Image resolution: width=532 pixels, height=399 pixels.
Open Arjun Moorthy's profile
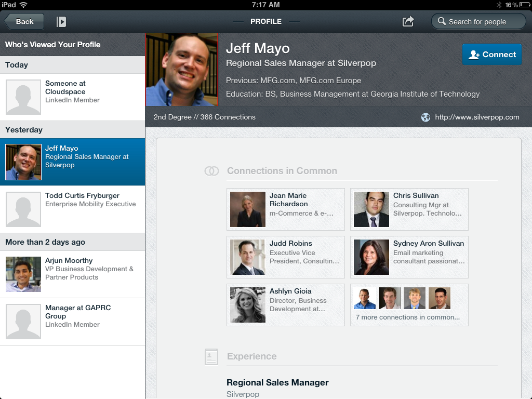(x=73, y=274)
